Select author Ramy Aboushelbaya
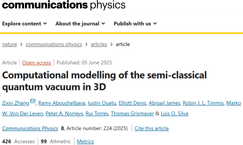 click(62, 103)
